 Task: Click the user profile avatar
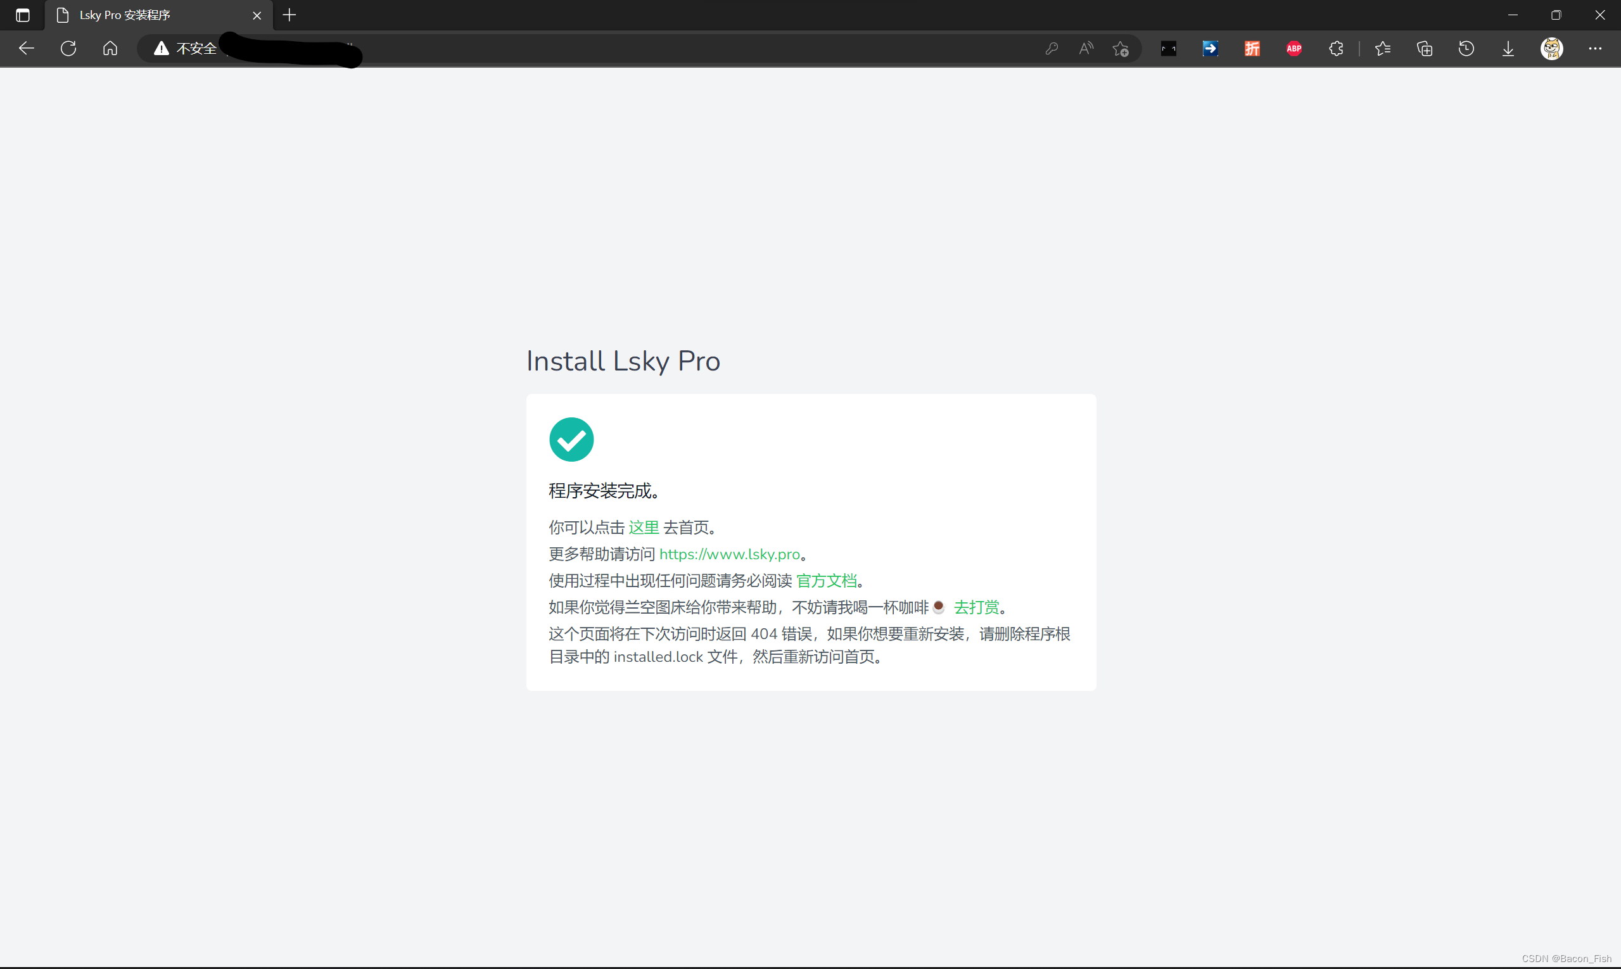pyautogui.click(x=1552, y=48)
